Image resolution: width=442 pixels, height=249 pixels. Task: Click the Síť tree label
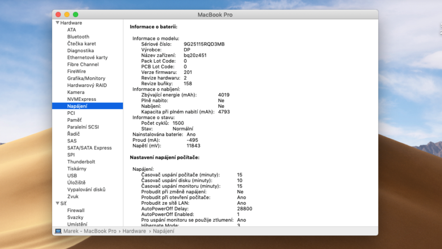click(x=63, y=203)
